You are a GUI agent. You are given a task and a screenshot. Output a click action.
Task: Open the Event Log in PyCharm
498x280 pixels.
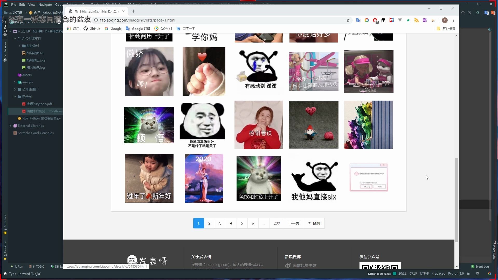click(x=480, y=266)
